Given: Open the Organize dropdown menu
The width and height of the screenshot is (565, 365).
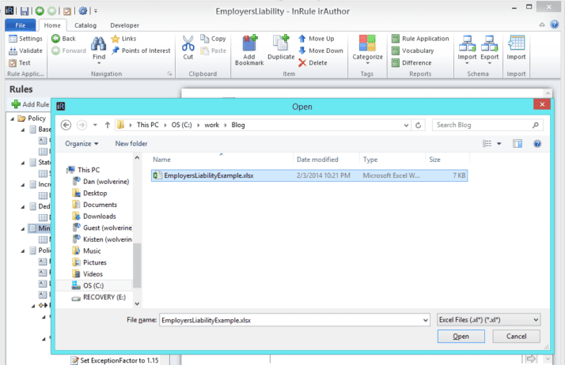Looking at the screenshot, I should click(82, 144).
